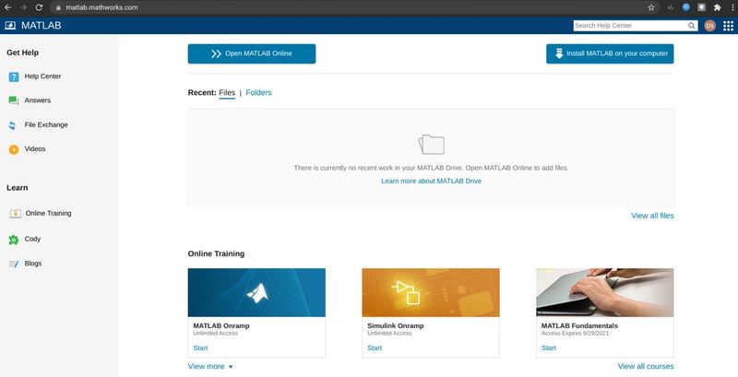
Task: Click the Help Center question mark icon
Action: (14, 77)
